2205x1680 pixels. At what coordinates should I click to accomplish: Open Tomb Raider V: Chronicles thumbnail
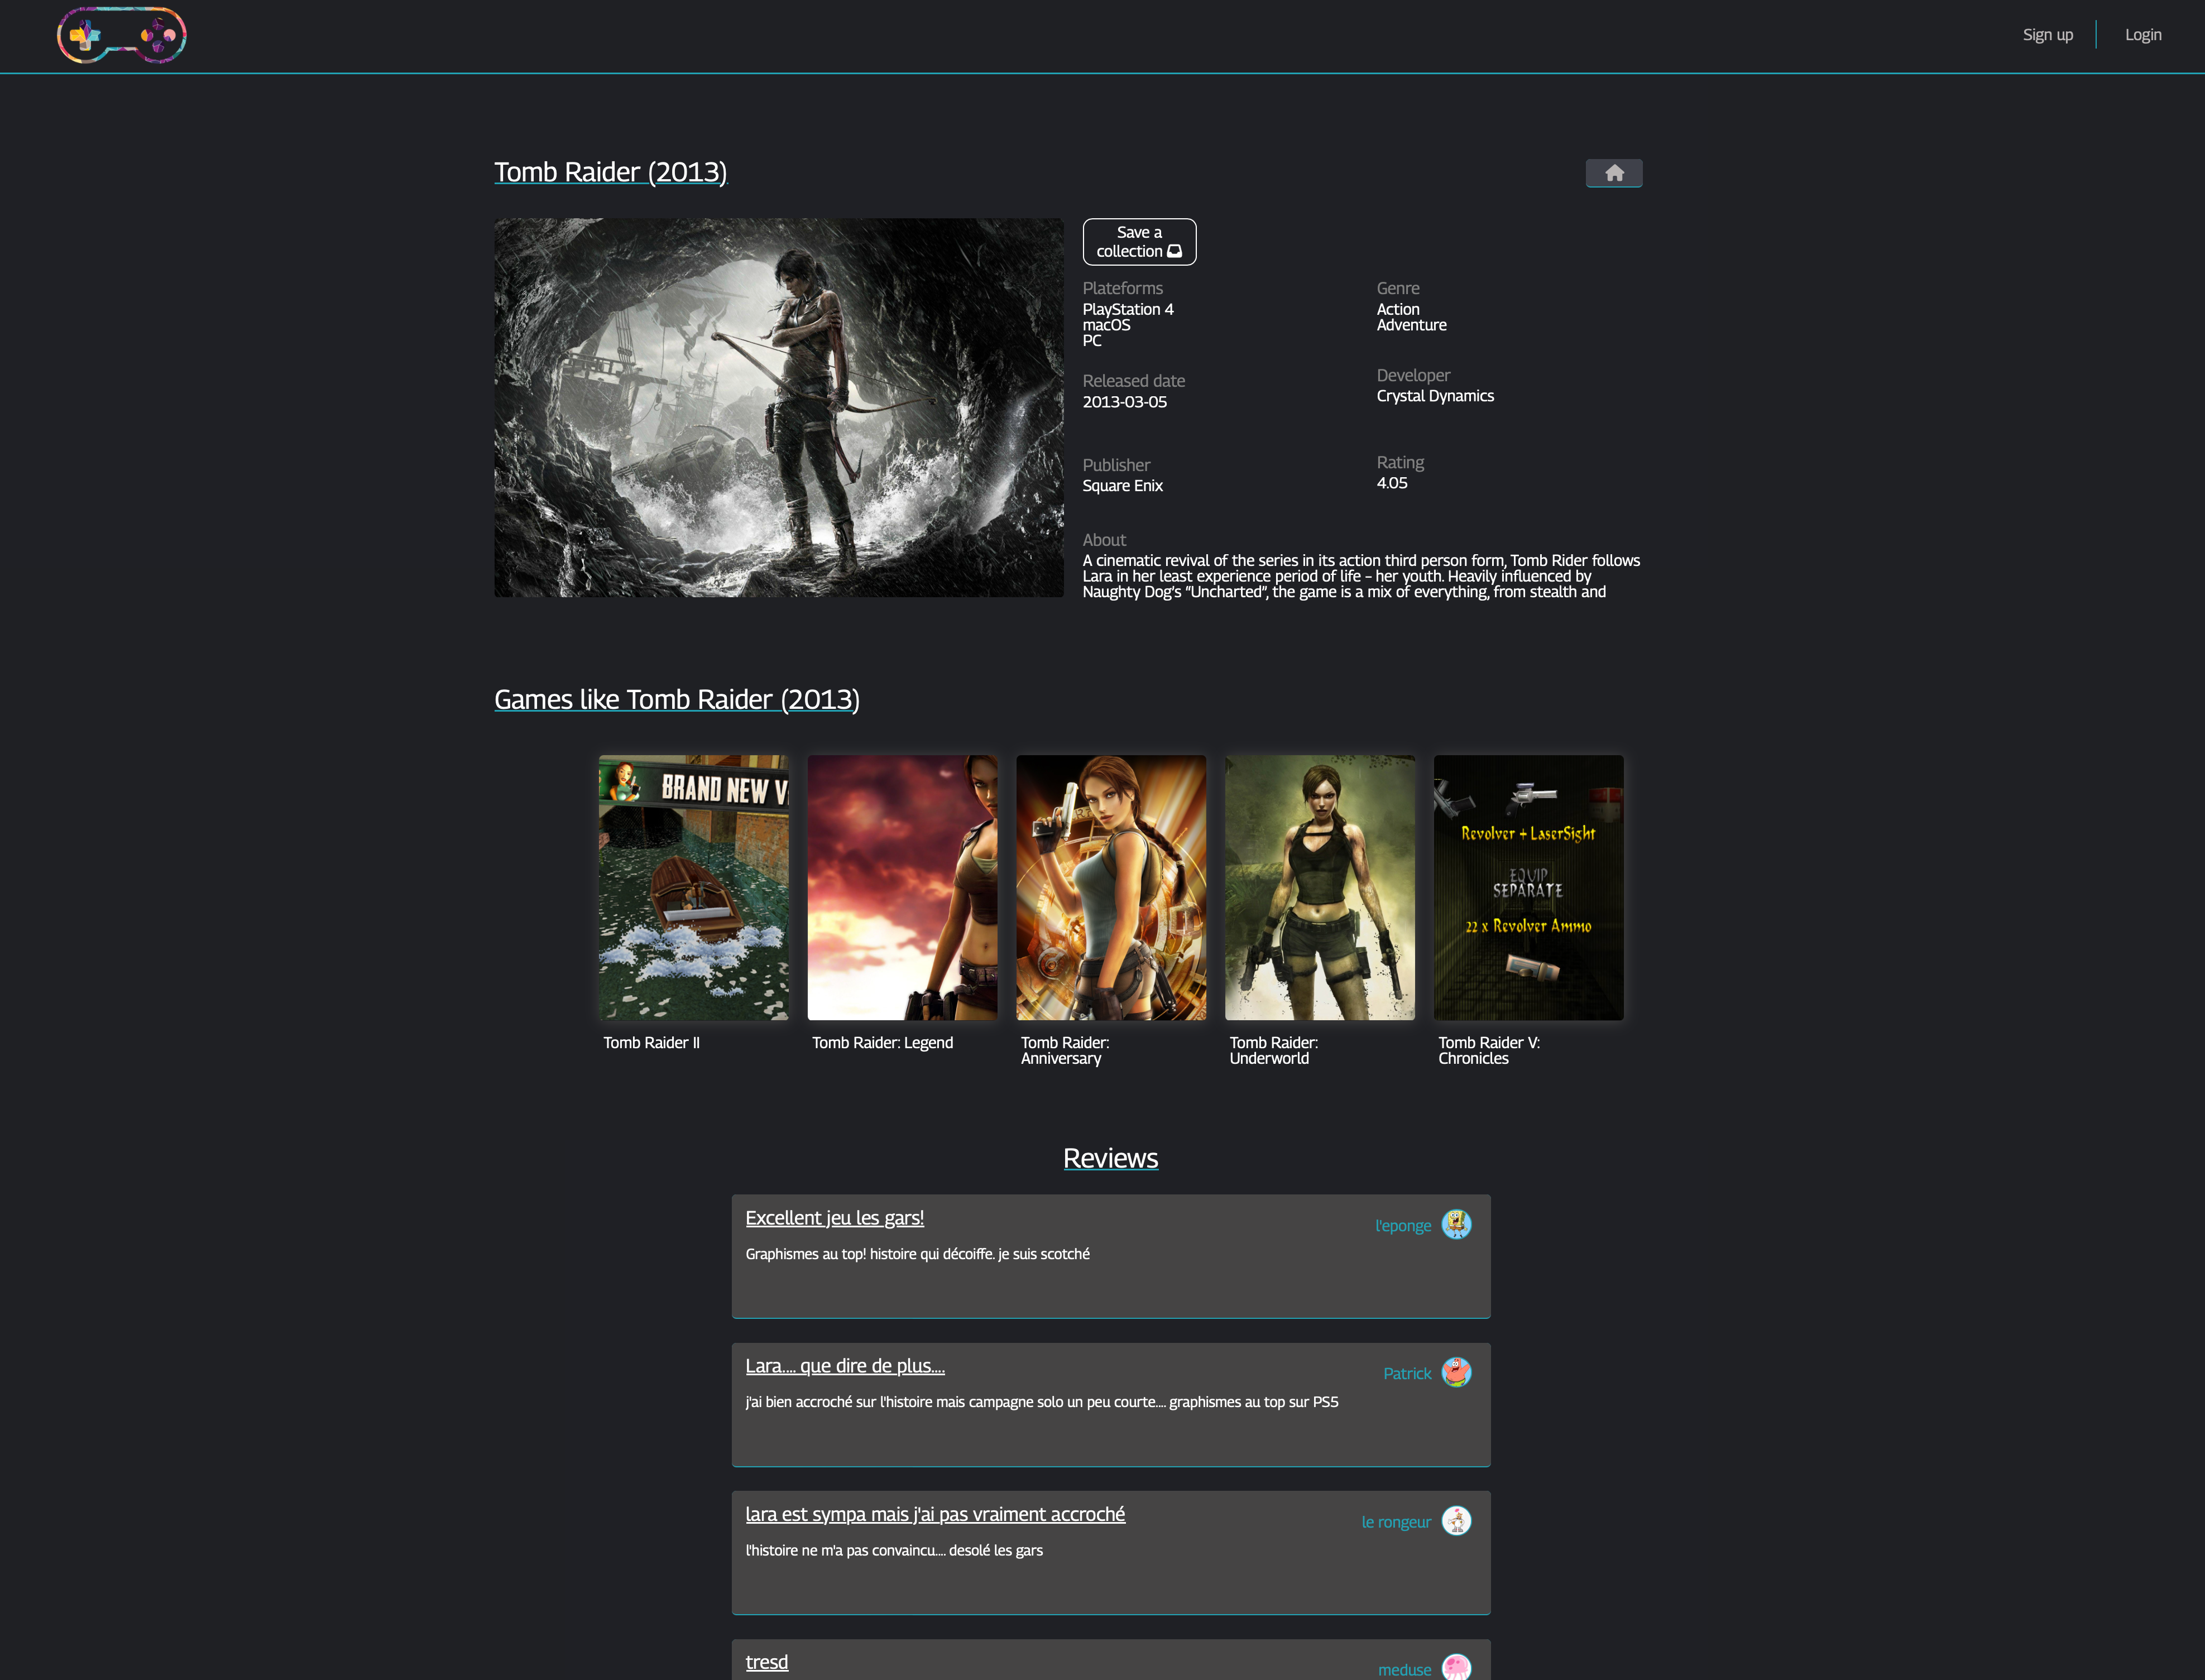click(x=1528, y=888)
